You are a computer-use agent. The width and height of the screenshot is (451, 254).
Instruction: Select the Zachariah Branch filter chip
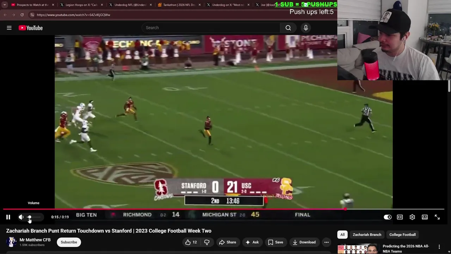[x=367, y=235]
